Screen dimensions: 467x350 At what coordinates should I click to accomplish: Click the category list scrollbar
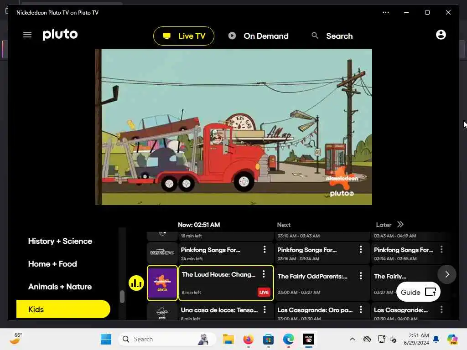[x=122, y=296]
